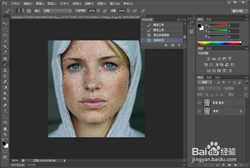Open the brush 模式 dropdown

click(57, 11)
